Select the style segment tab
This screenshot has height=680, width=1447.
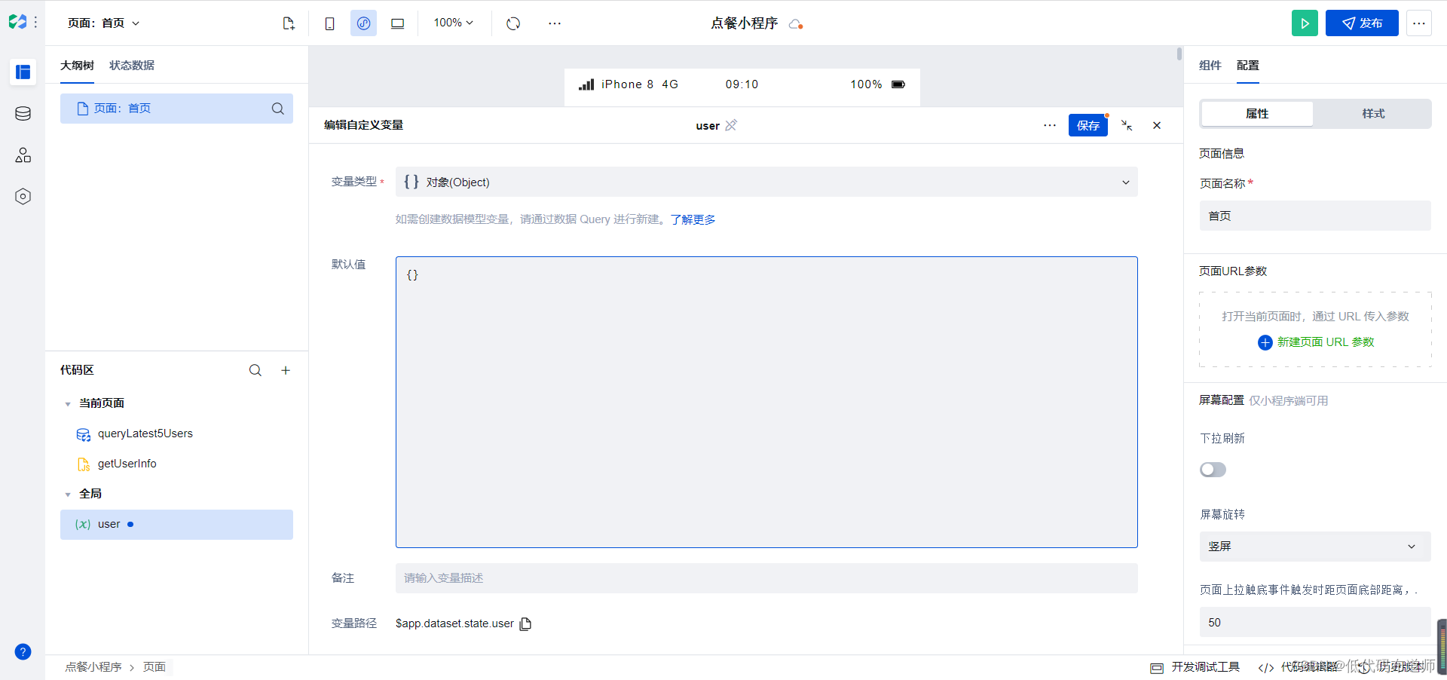[1373, 114]
